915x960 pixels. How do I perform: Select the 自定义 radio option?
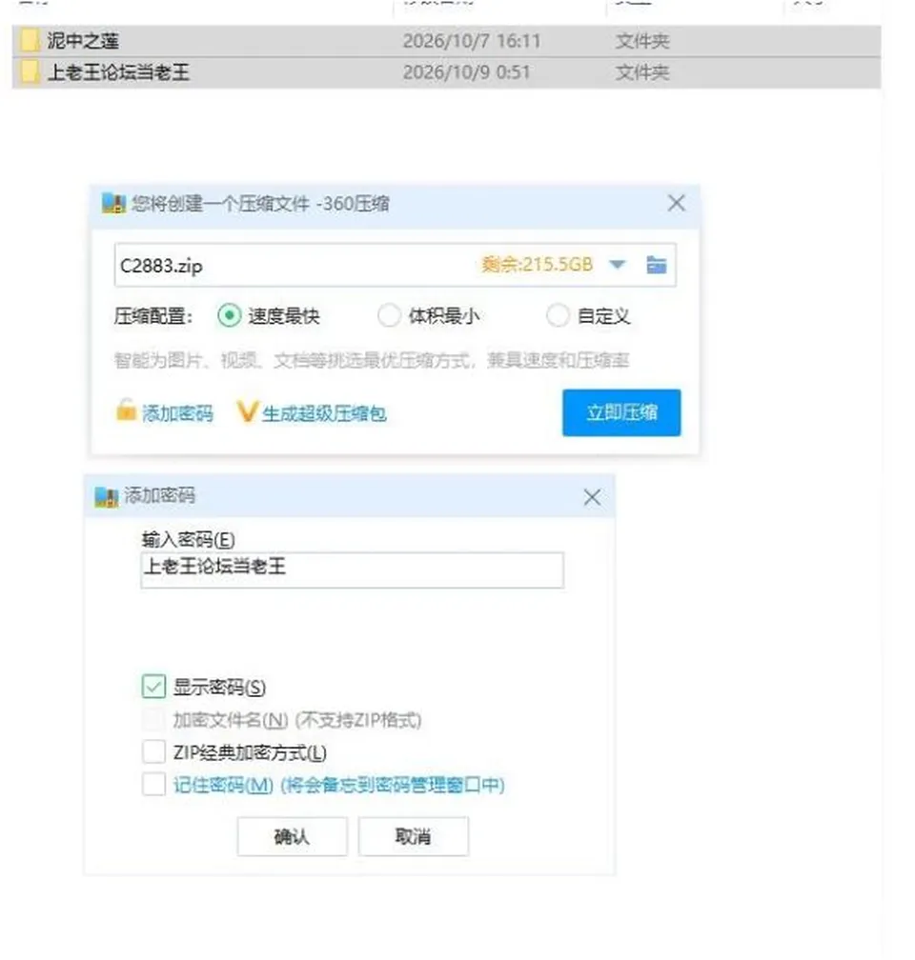pos(558,316)
